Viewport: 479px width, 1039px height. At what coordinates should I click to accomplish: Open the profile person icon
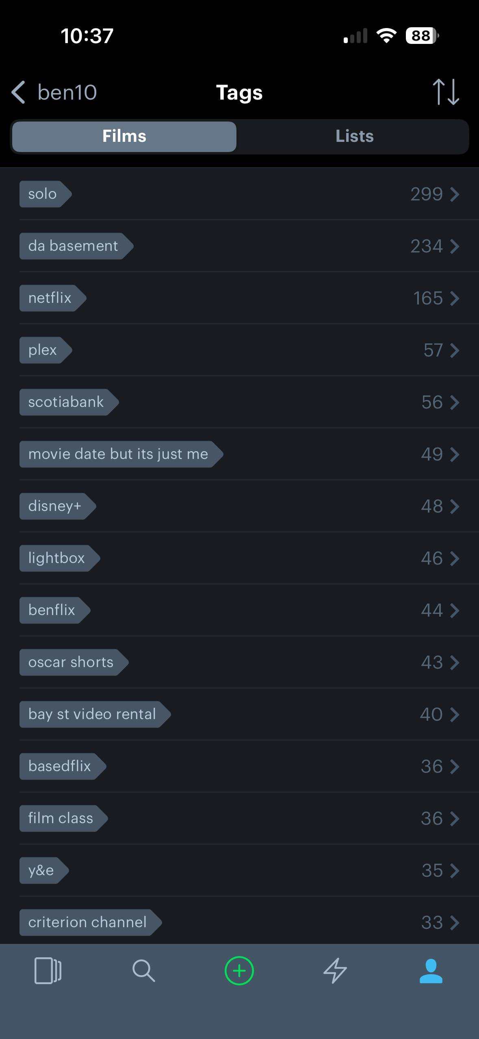coord(431,971)
